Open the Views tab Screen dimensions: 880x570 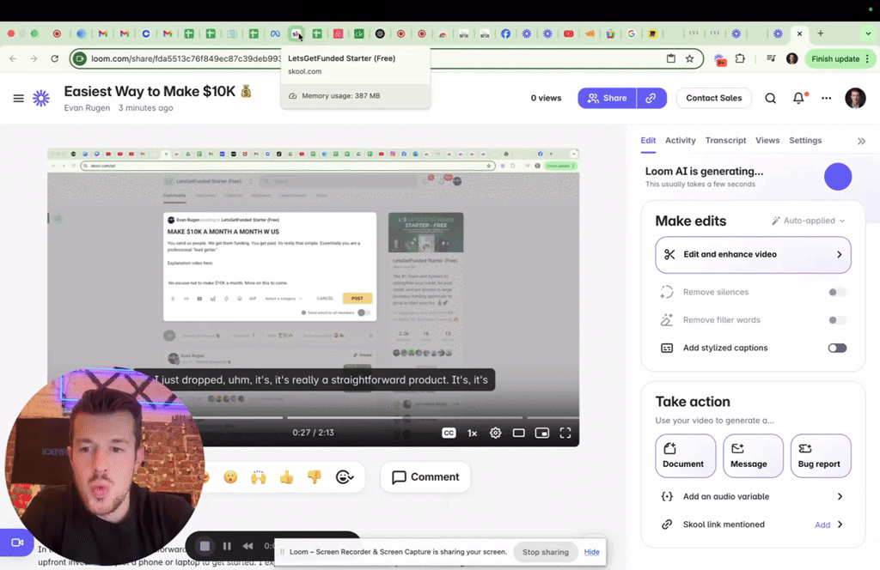coord(767,141)
